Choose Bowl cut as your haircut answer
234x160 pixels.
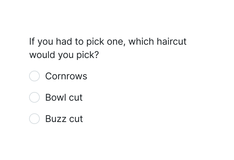[x=34, y=97]
